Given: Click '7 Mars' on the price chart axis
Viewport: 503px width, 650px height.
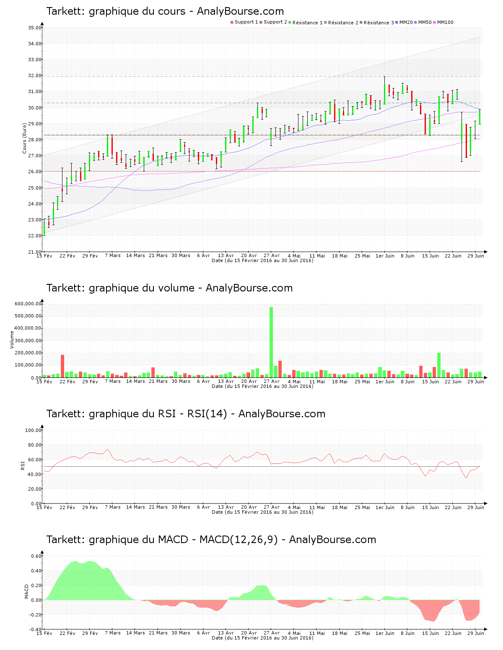Looking at the screenshot, I should pos(113,255).
